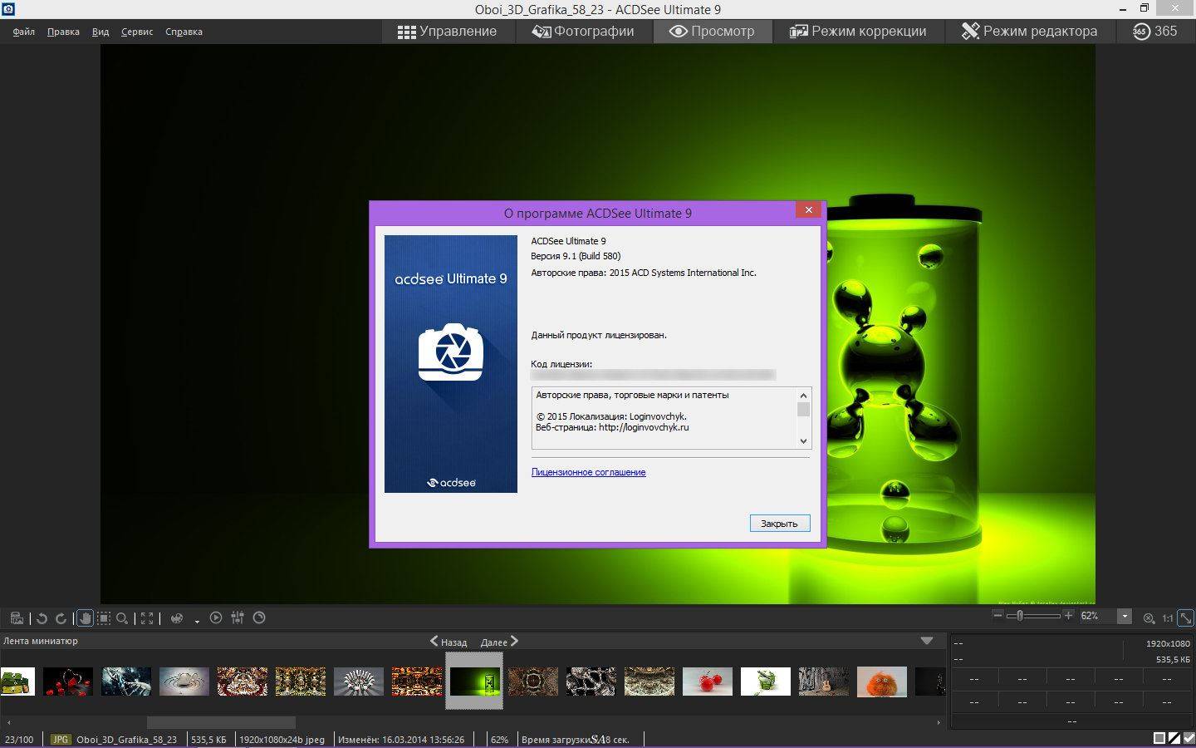
Task: Click the '1920x1080x24b jpeg' status entry
Action: (x=282, y=739)
